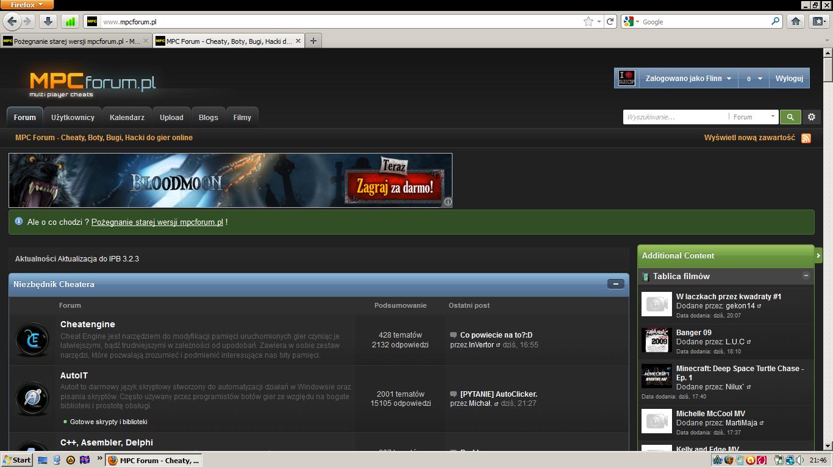The height and width of the screenshot is (468, 833).
Task: Open the bookmarks menu icon beside Home
Action: pos(818,21)
